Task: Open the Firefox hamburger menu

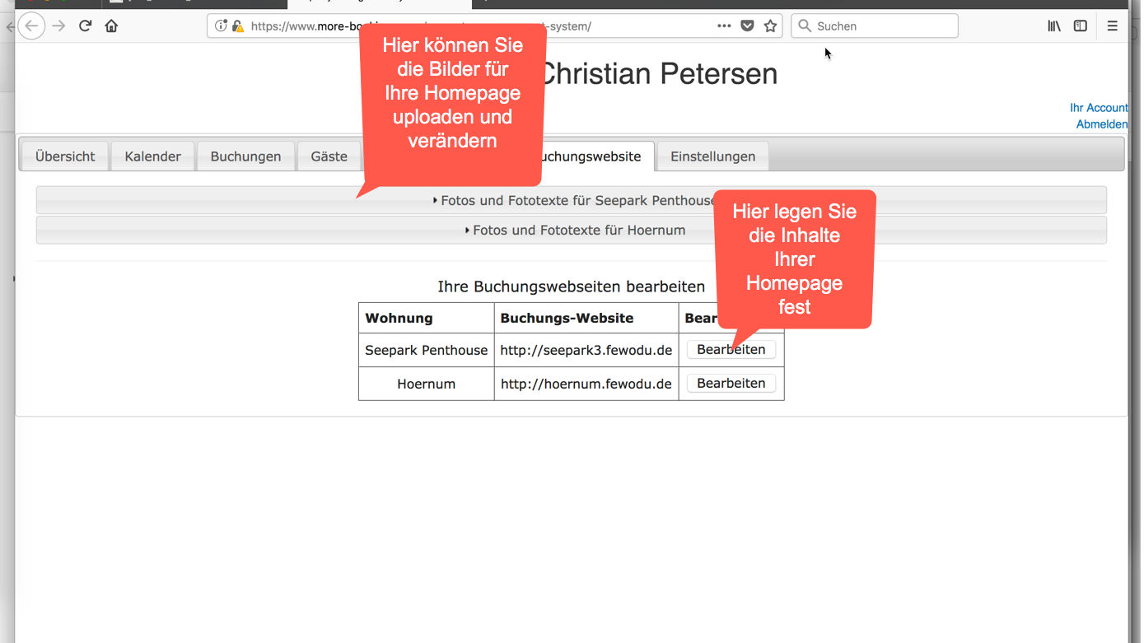Action: (x=1112, y=26)
